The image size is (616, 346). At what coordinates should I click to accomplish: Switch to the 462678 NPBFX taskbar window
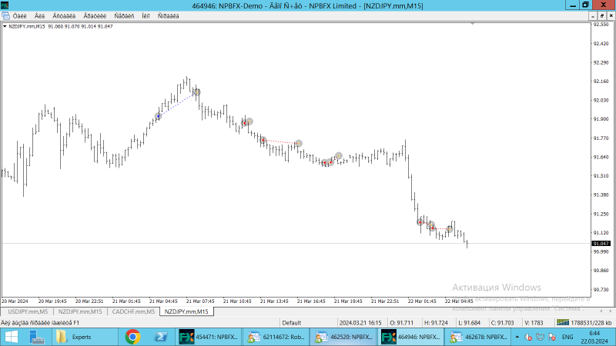coord(478,337)
